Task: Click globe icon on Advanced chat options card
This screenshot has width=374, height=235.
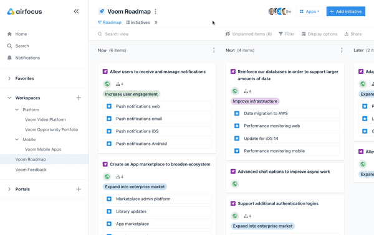Action: coord(235,184)
